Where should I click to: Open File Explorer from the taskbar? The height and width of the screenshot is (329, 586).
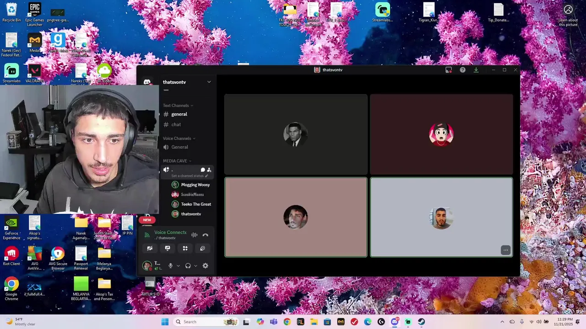point(314,322)
